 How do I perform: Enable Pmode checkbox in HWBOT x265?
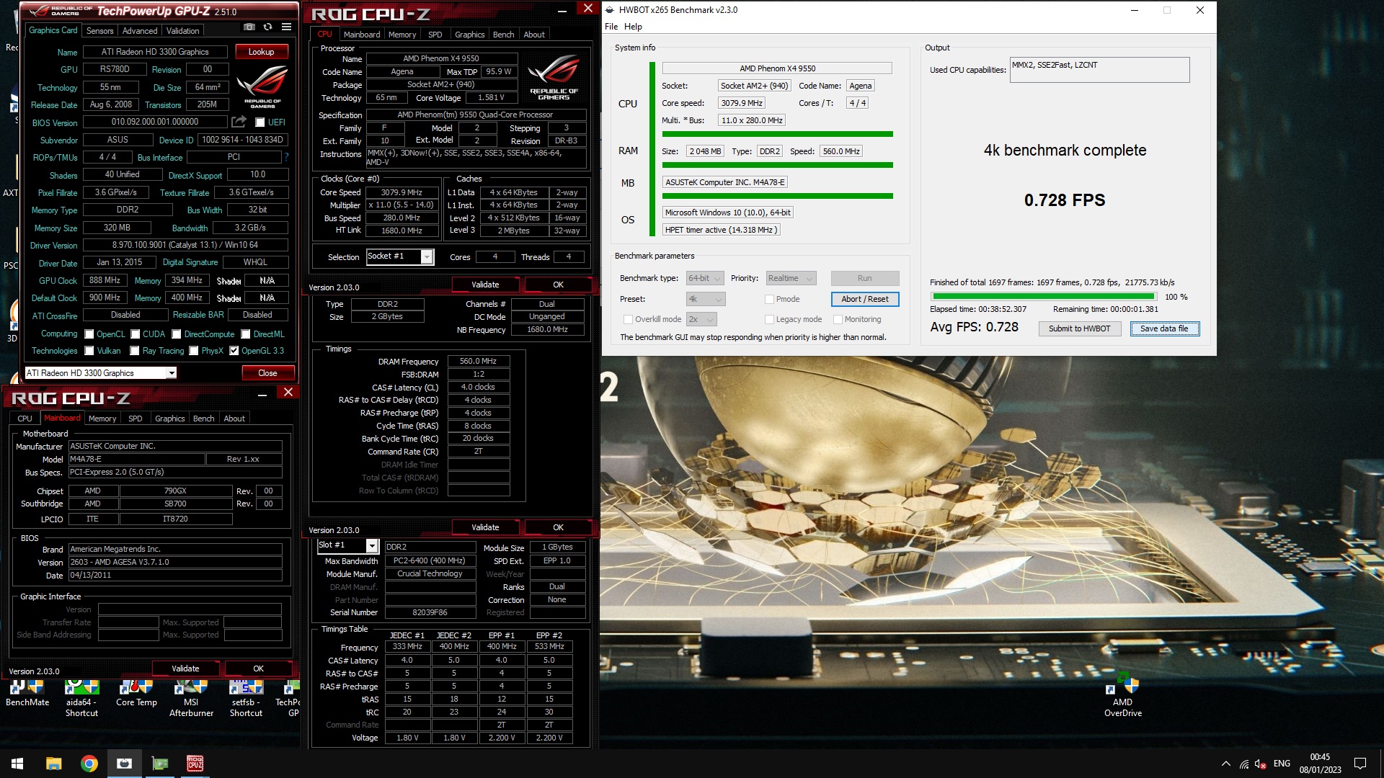[769, 299]
